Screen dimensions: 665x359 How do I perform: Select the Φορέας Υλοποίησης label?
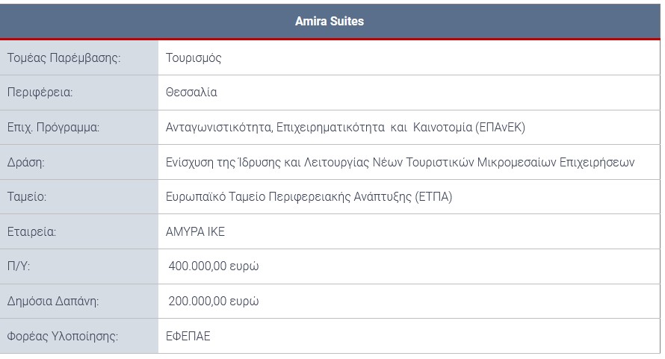point(63,336)
